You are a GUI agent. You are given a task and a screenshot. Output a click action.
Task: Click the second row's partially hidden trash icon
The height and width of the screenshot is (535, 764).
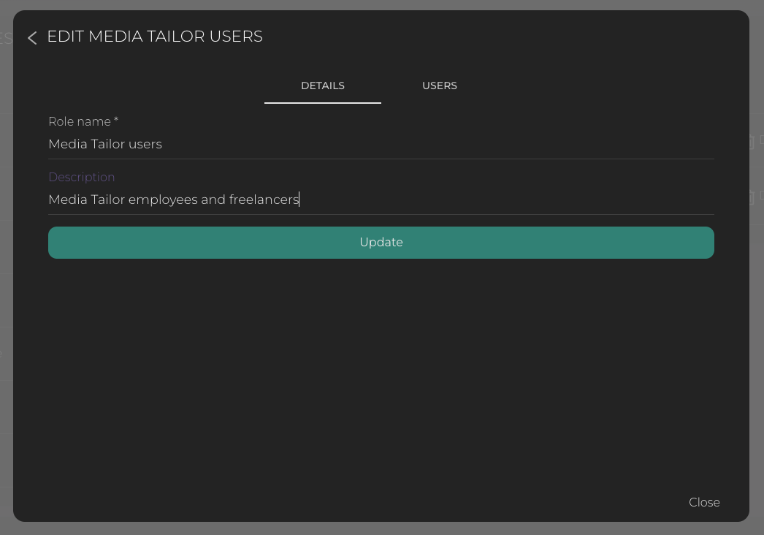[x=751, y=197]
